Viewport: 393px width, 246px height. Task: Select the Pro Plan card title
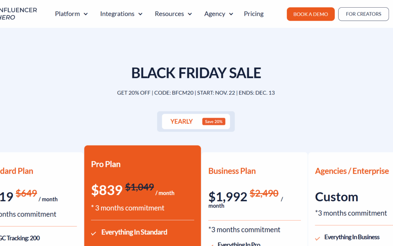[x=106, y=164]
